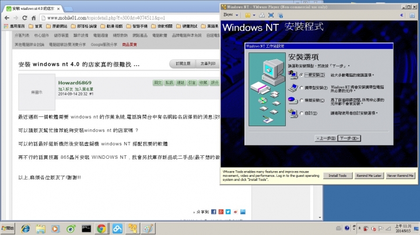The width and height of the screenshot is (420, 235).
Task: Click VMware send Ctrl+Alt+Del icon
Action: pyautogui.click(x=262, y=15)
